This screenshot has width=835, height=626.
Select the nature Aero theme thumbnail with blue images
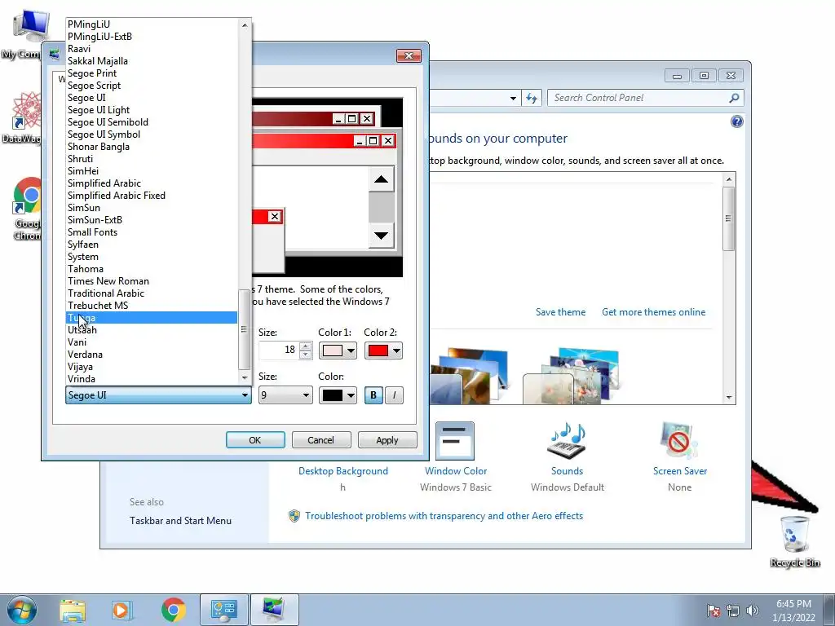tap(571, 376)
